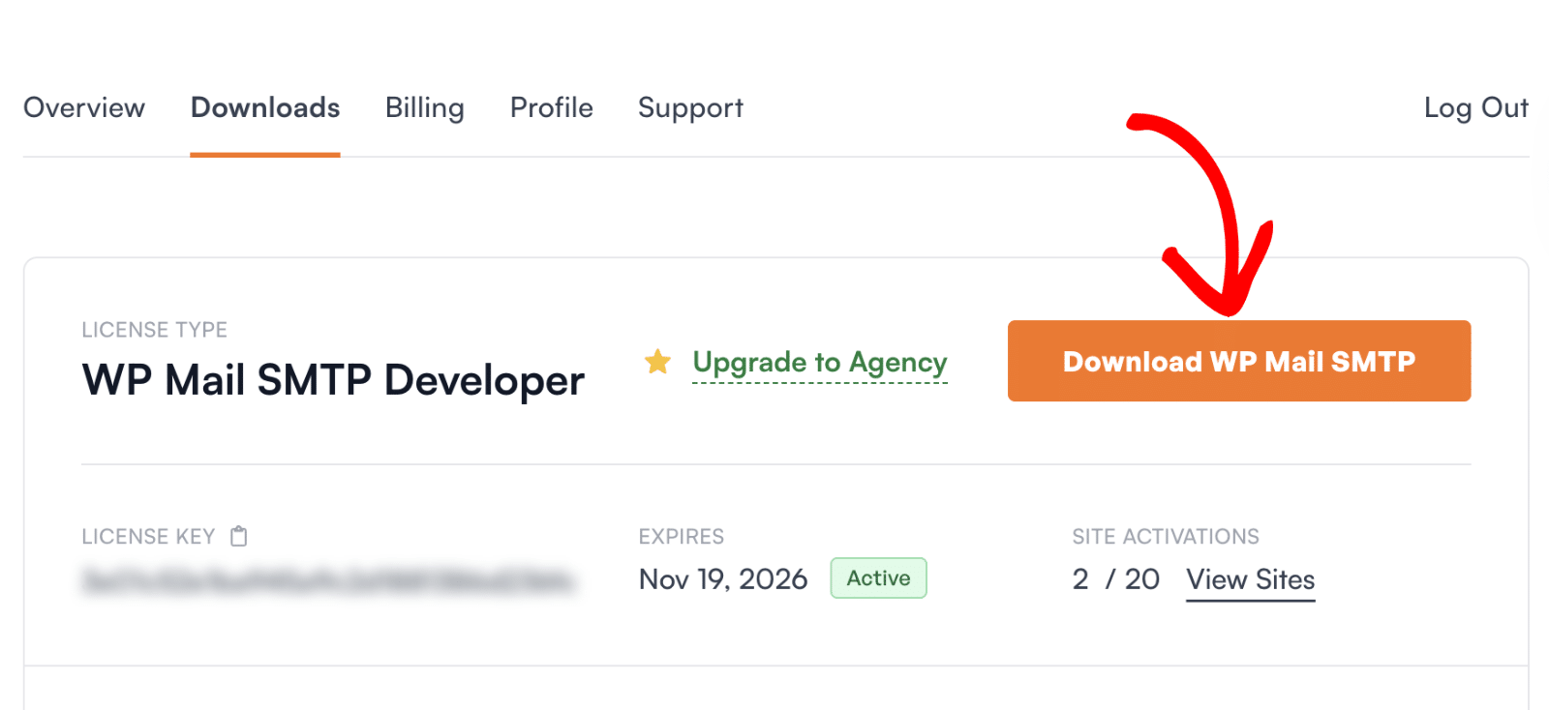Screen dimensions: 1549x710
Task: Click the SITE ACTIVATIONS label
Action: (x=1166, y=537)
